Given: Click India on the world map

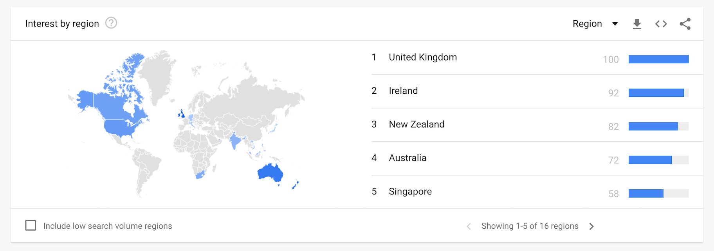Looking at the screenshot, I should point(234,141).
